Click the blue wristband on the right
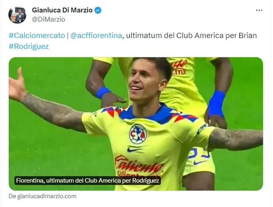 click(x=217, y=104)
